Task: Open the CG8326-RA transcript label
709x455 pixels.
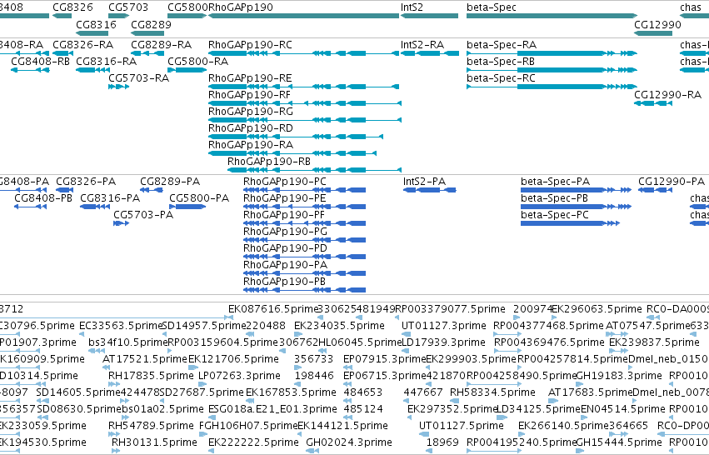Action: coord(83,45)
